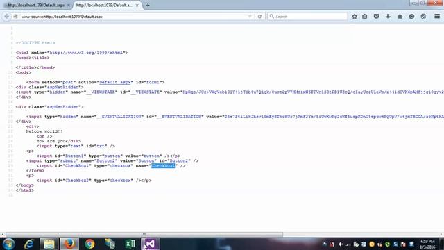The height and width of the screenshot is (250, 444).
Task: Click the Button1 input source line
Action: pyautogui.click(x=108, y=156)
